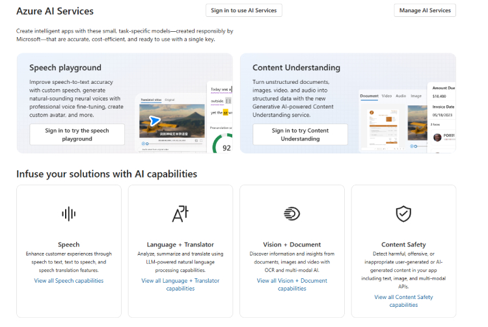
Task: Sign in to try the speech playground
Action: click(77, 135)
